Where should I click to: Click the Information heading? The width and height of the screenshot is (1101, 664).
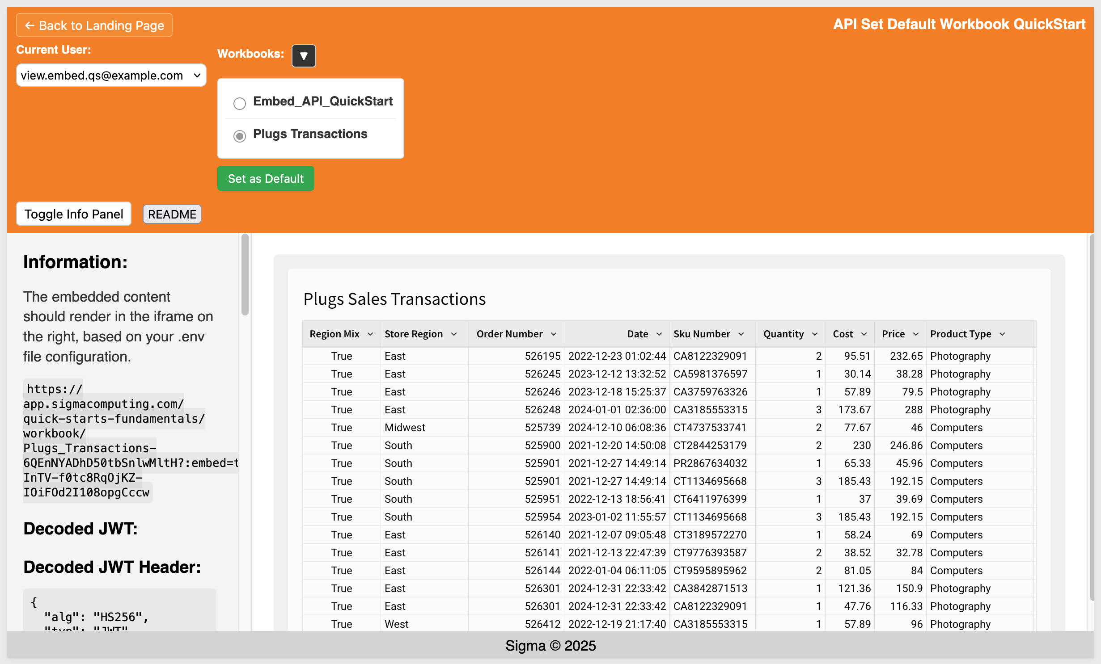pyautogui.click(x=75, y=262)
